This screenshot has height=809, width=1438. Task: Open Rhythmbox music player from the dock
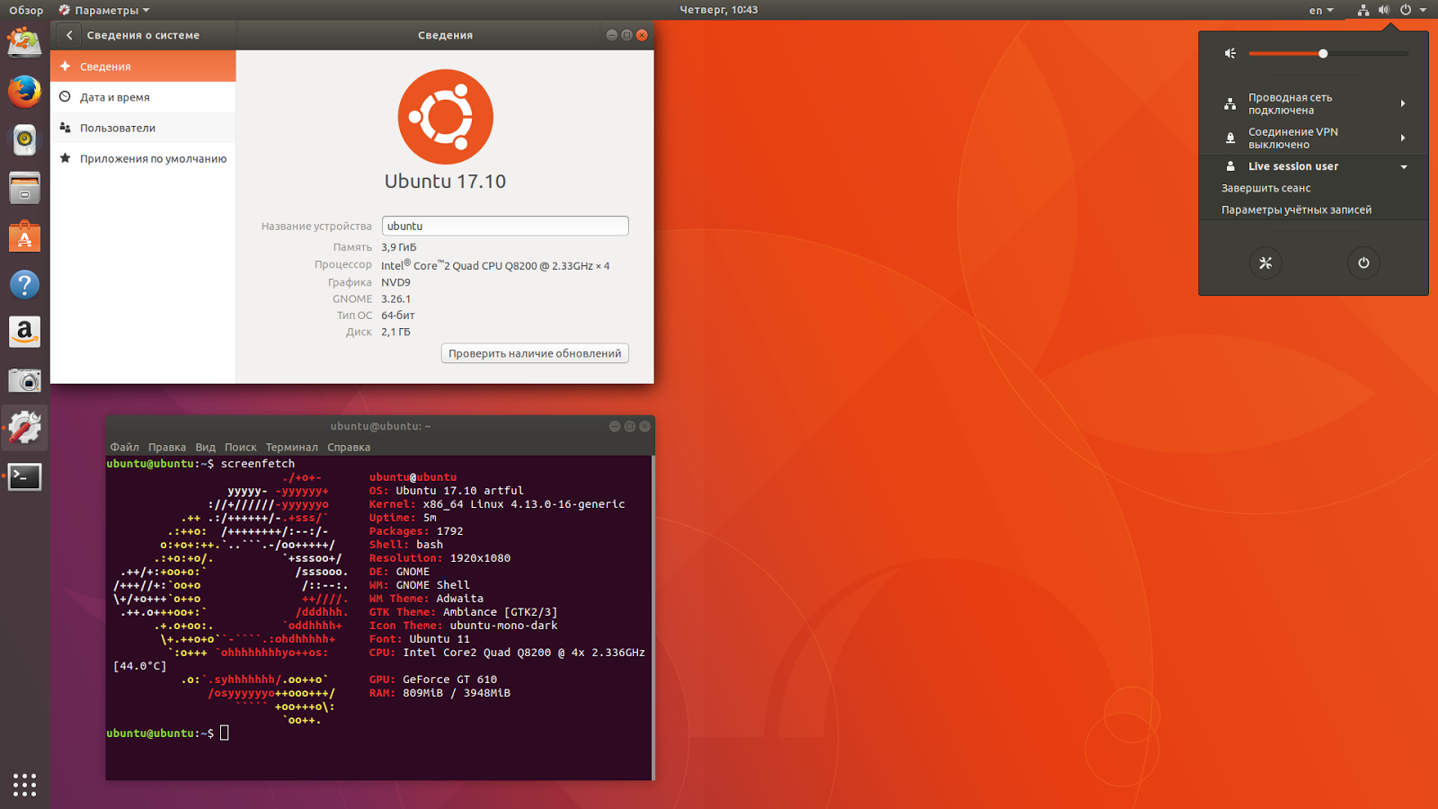click(24, 139)
